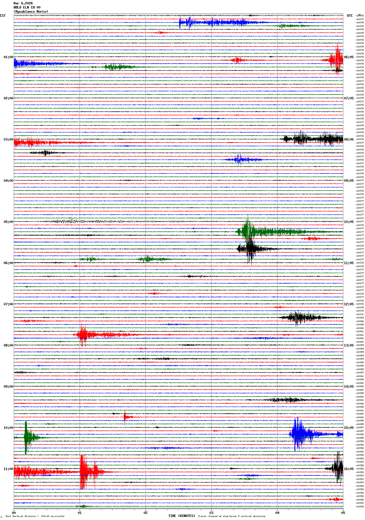Select the ABLO ELN CM 00 station label

click(x=27, y=7)
